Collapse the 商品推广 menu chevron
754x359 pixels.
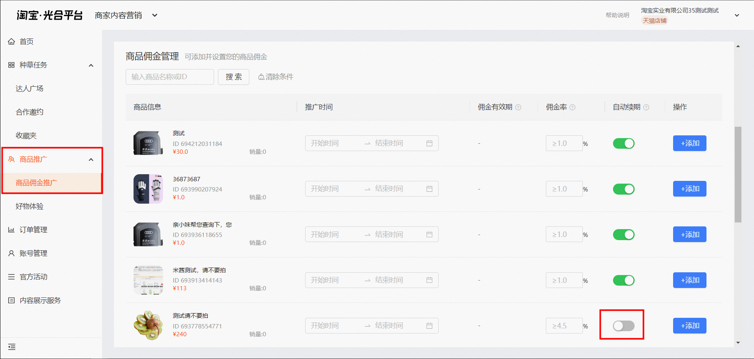tap(91, 160)
